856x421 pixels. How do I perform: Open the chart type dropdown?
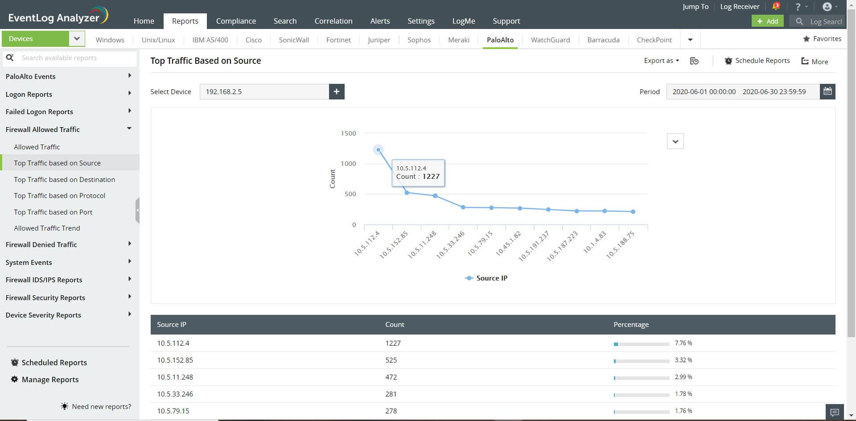point(675,141)
